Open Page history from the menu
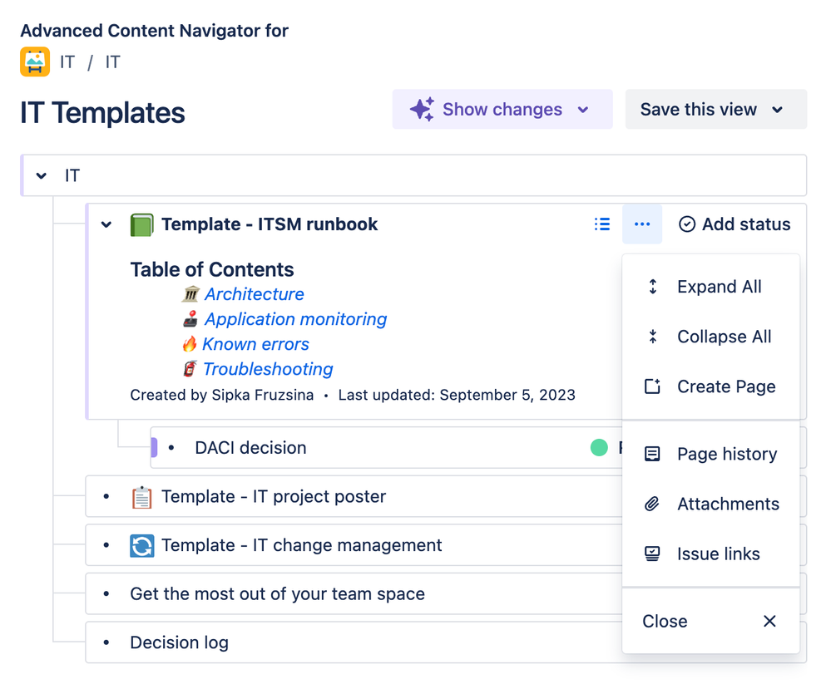831x684 pixels. tap(710, 454)
